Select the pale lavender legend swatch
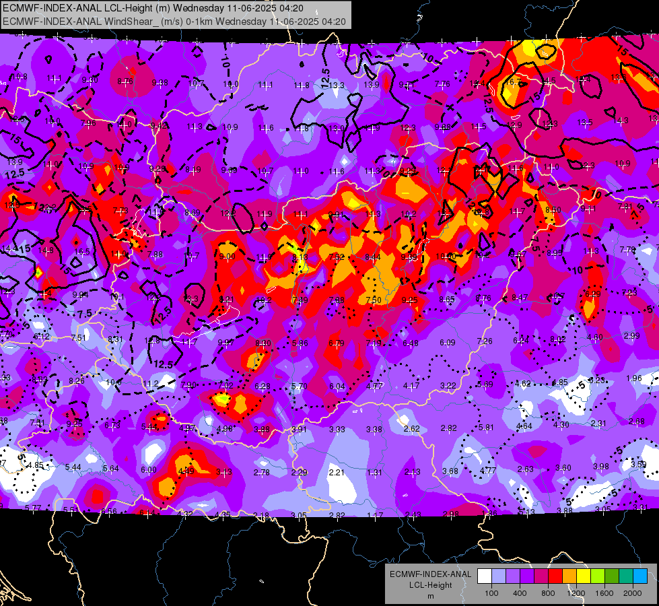The height and width of the screenshot is (606, 659). (499, 576)
